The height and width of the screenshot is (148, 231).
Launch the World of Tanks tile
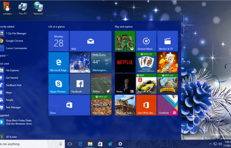[125, 105]
